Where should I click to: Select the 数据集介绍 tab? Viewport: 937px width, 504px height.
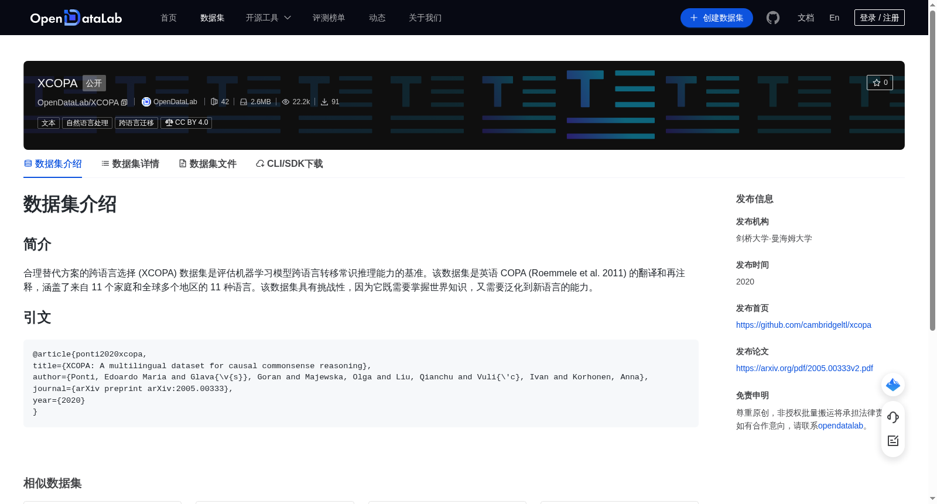point(53,164)
